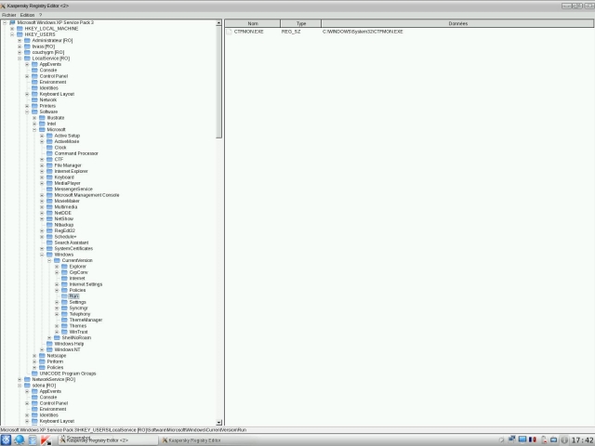Open the info notification tray icon

564,439
